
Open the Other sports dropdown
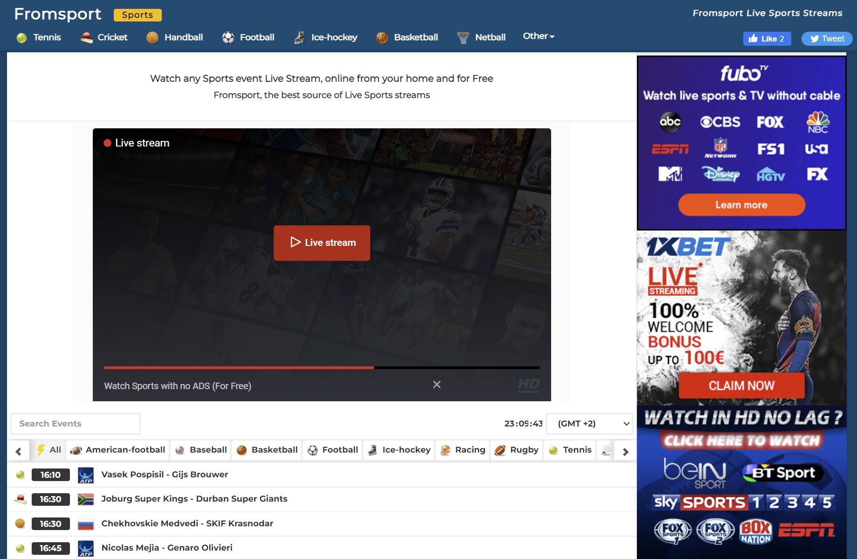click(538, 35)
